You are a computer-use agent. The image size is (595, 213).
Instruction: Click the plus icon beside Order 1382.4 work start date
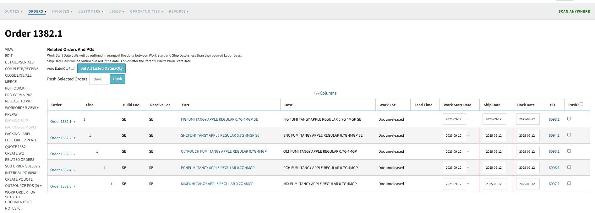468,167
